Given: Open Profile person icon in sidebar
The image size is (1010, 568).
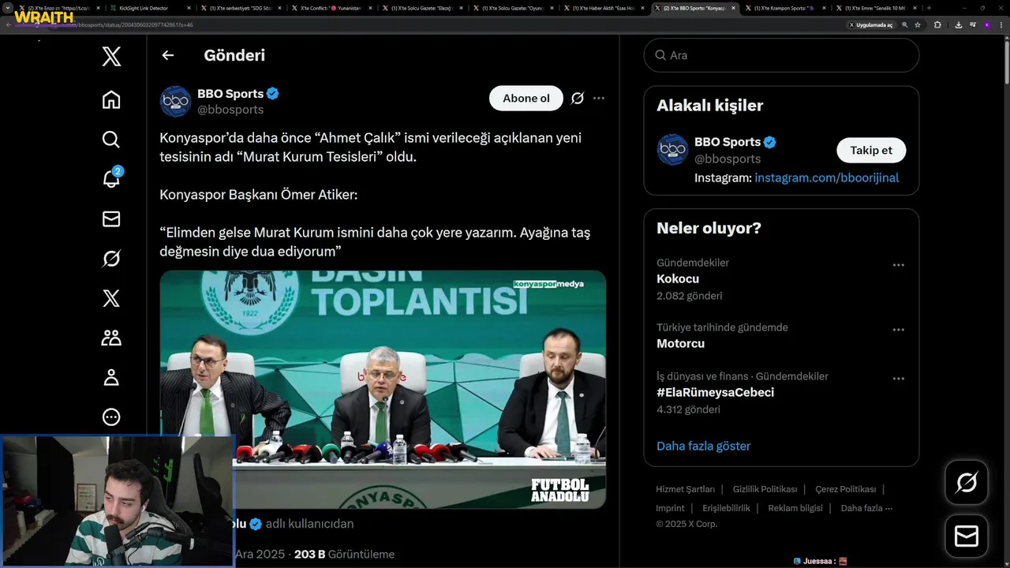Looking at the screenshot, I should pyautogui.click(x=111, y=377).
